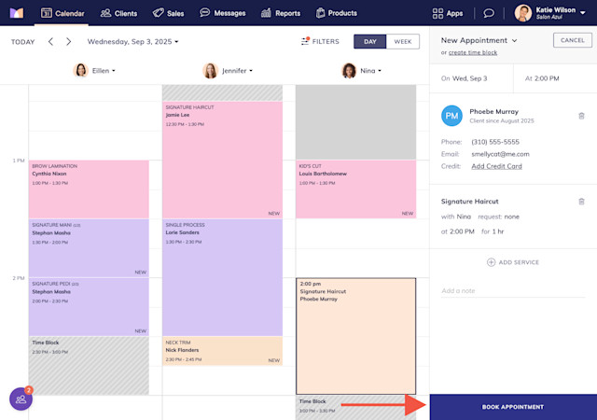Change service start time 2:00 PM
Viewport: 597px width, 420px height.
[x=462, y=231]
